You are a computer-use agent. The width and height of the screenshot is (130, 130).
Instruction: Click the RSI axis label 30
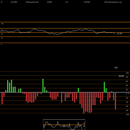[2, 38]
